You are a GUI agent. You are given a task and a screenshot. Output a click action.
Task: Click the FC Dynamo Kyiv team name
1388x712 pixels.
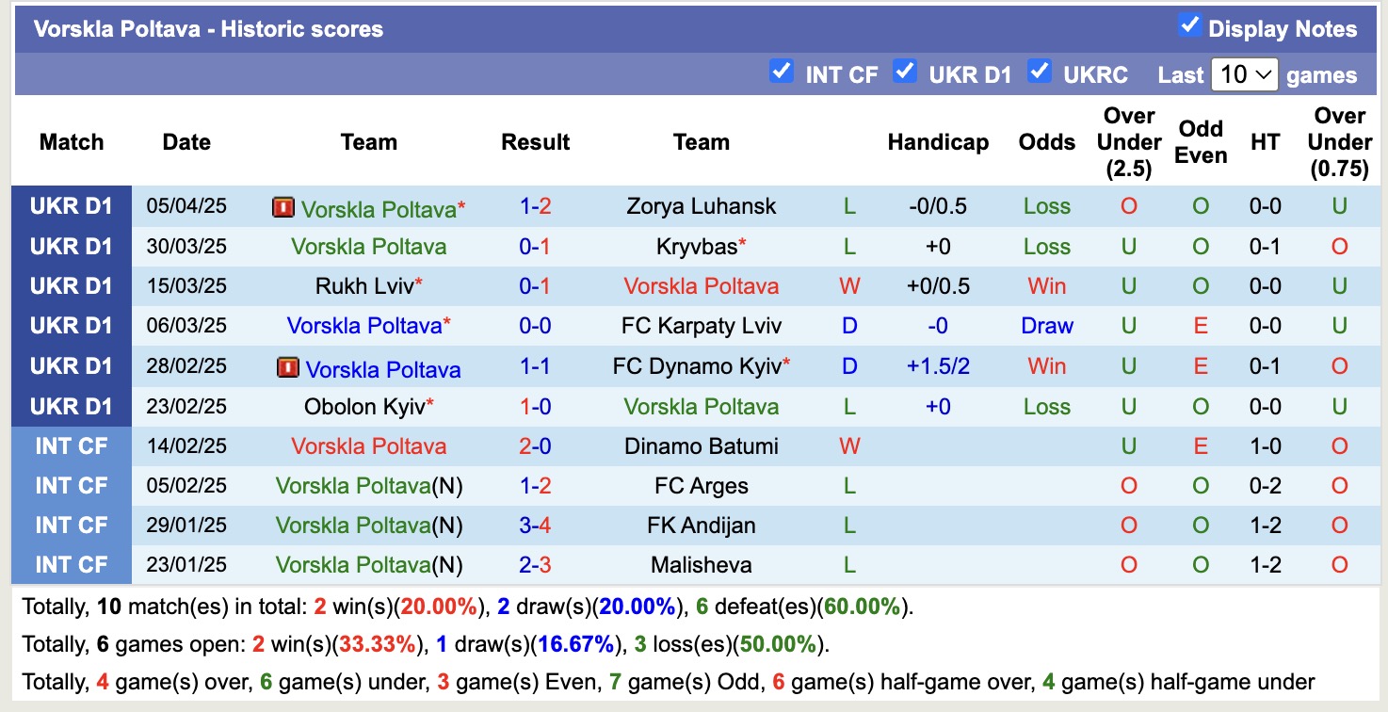coord(695,365)
